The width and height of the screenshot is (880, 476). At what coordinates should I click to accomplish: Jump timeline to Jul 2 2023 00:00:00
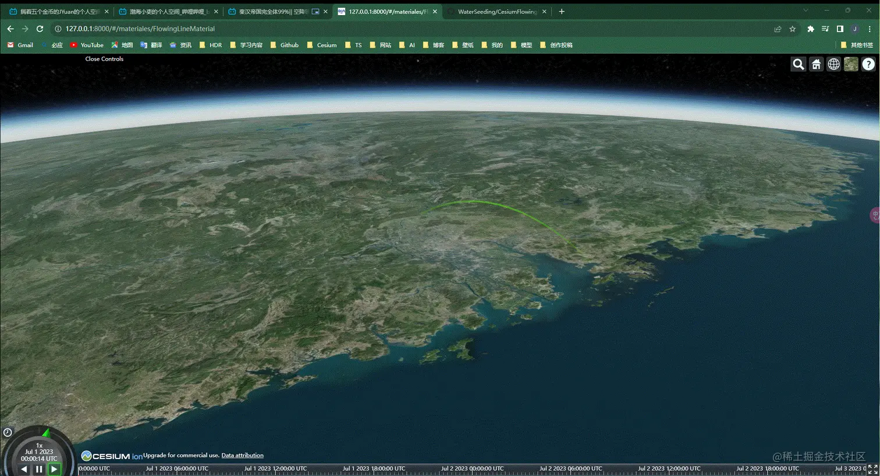click(x=472, y=468)
